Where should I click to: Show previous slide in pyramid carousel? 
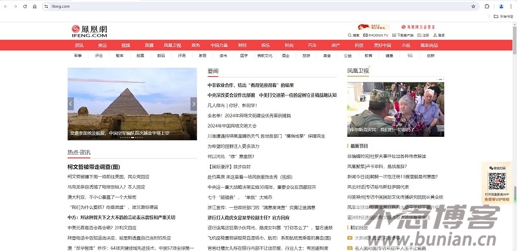[70, 104]
